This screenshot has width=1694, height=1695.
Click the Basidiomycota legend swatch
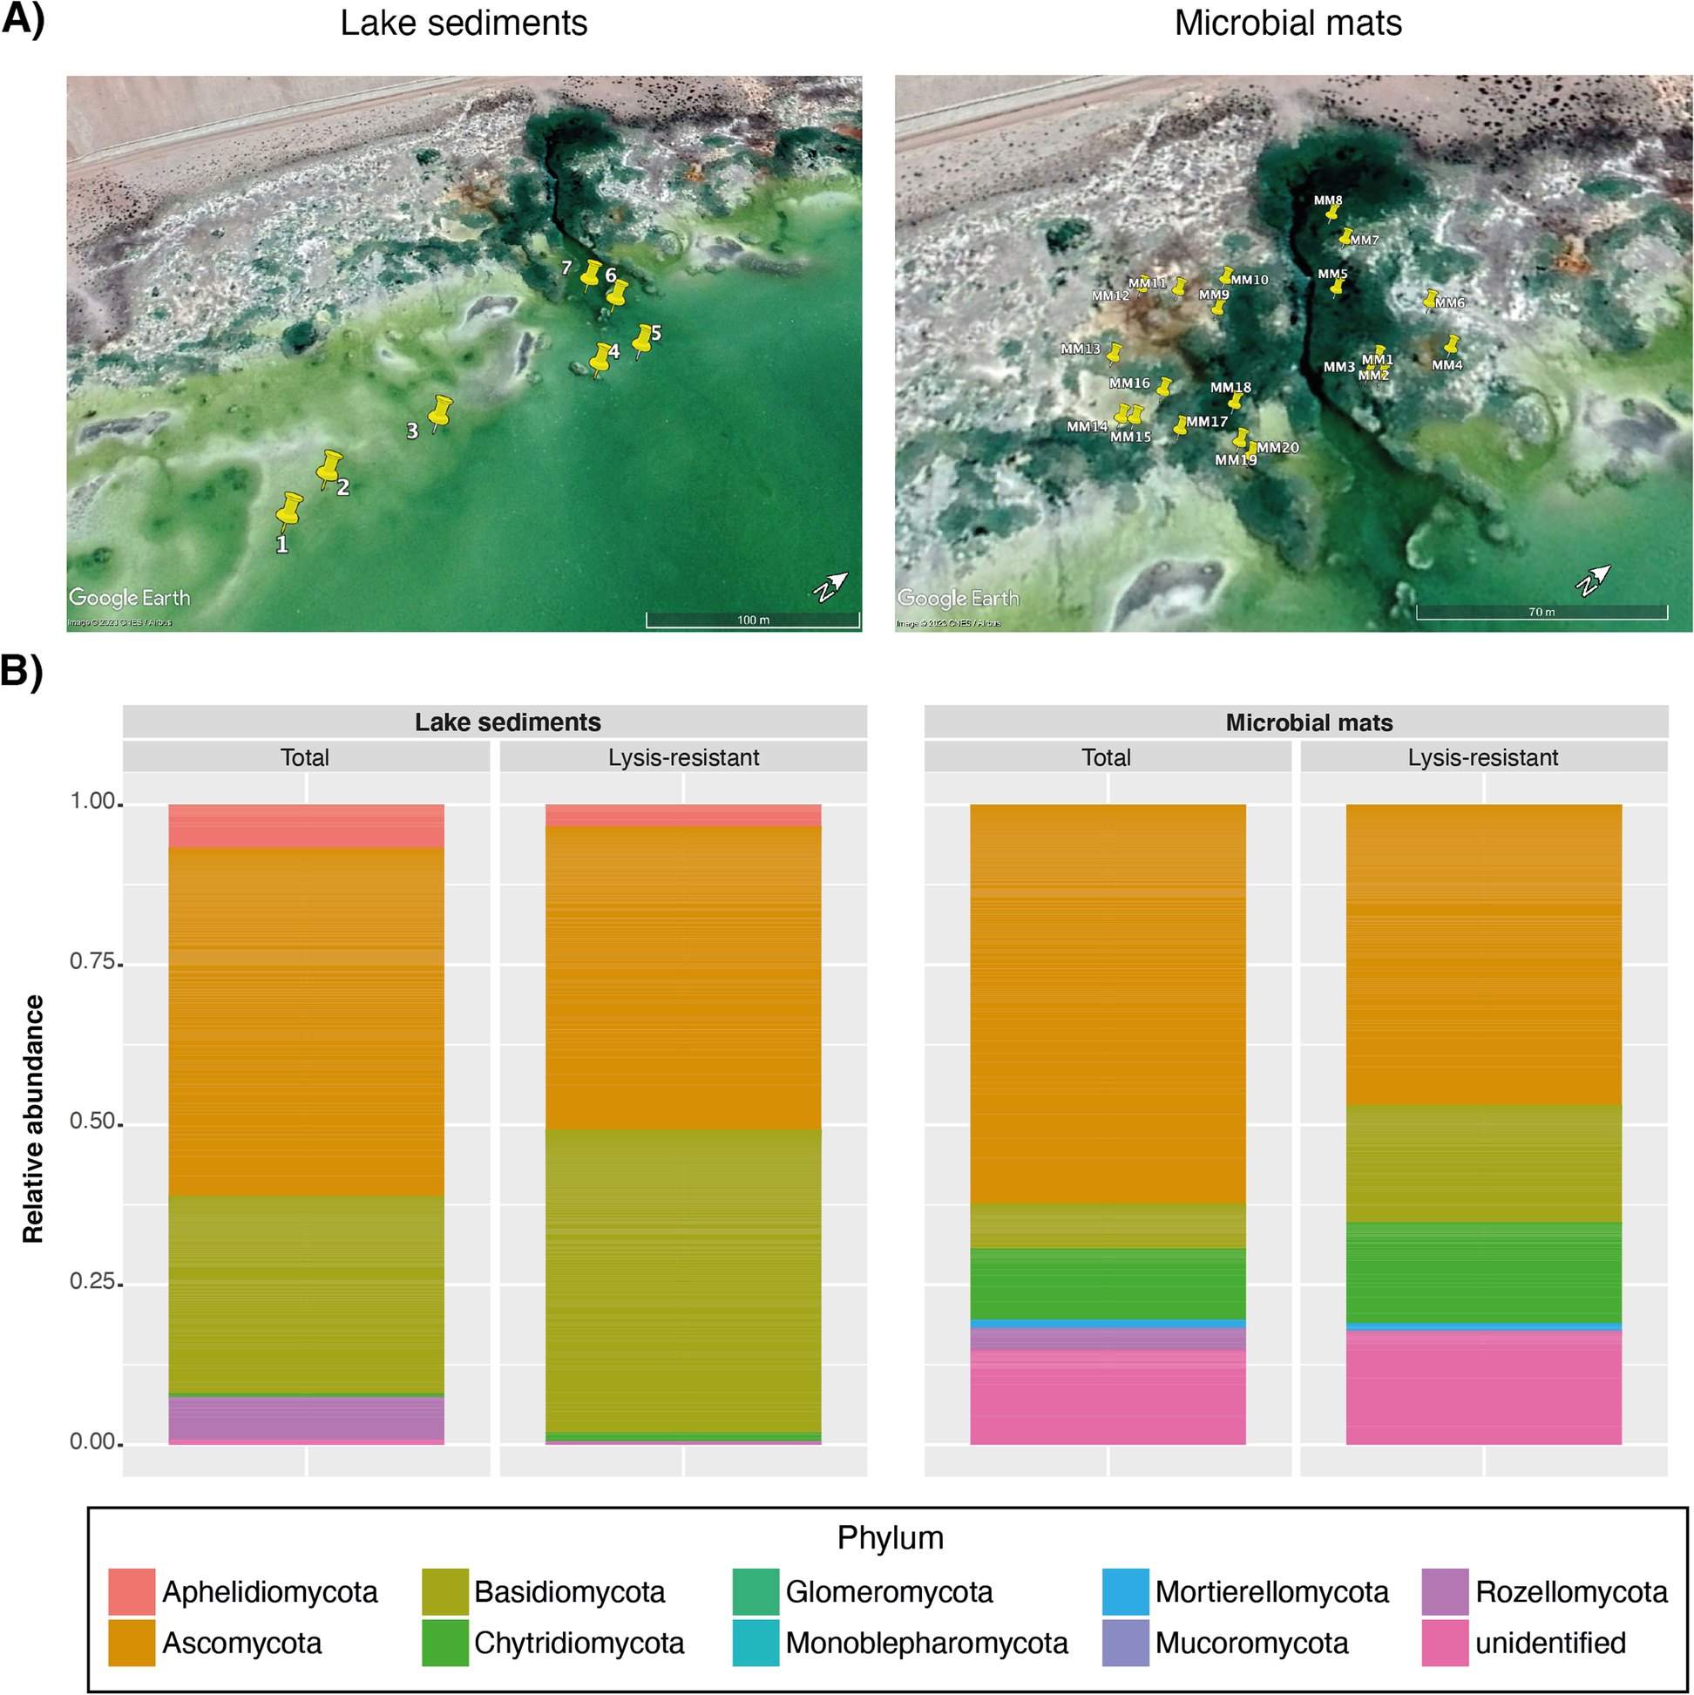444,1591
